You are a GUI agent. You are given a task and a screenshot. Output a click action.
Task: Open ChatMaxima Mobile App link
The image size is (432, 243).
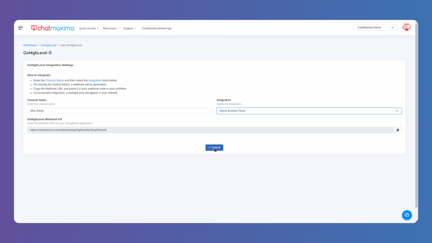click(x=157, y=28)
